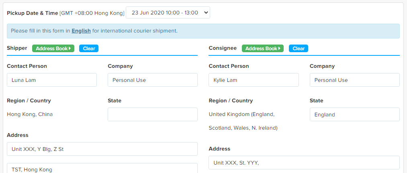Screen dimensions: 407x173
Task: Open the Pickup Date & Time dropdown
Action: [x=168, y=12]
